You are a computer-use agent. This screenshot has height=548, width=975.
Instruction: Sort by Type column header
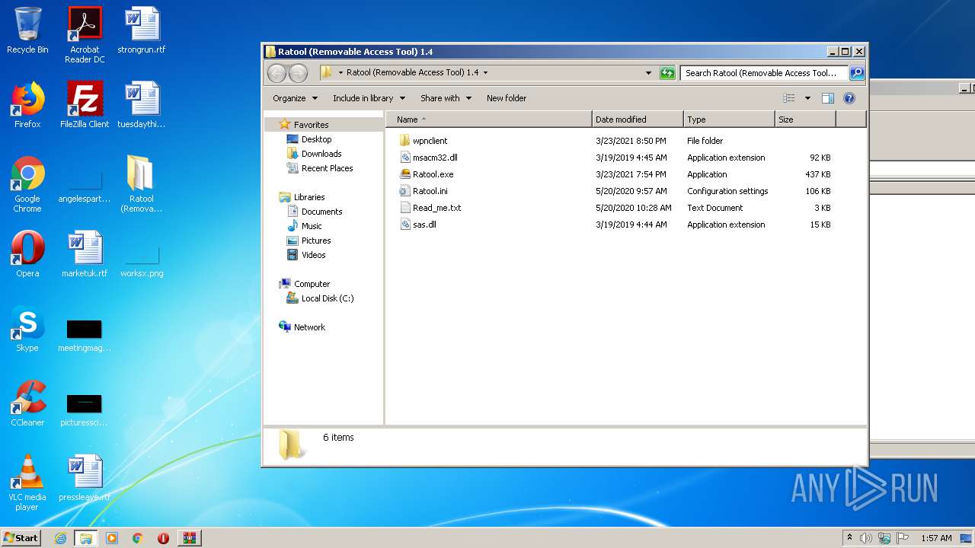[x=729, y=119]
